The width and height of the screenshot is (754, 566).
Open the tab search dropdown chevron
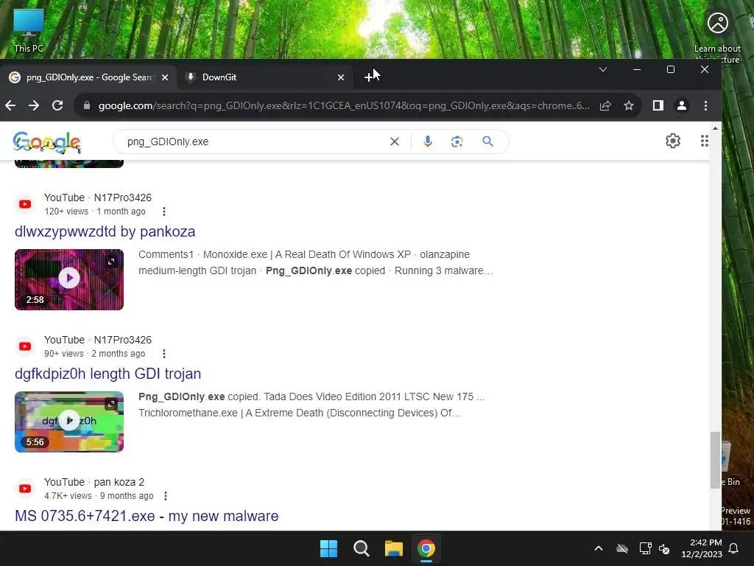tap(602, 69)
